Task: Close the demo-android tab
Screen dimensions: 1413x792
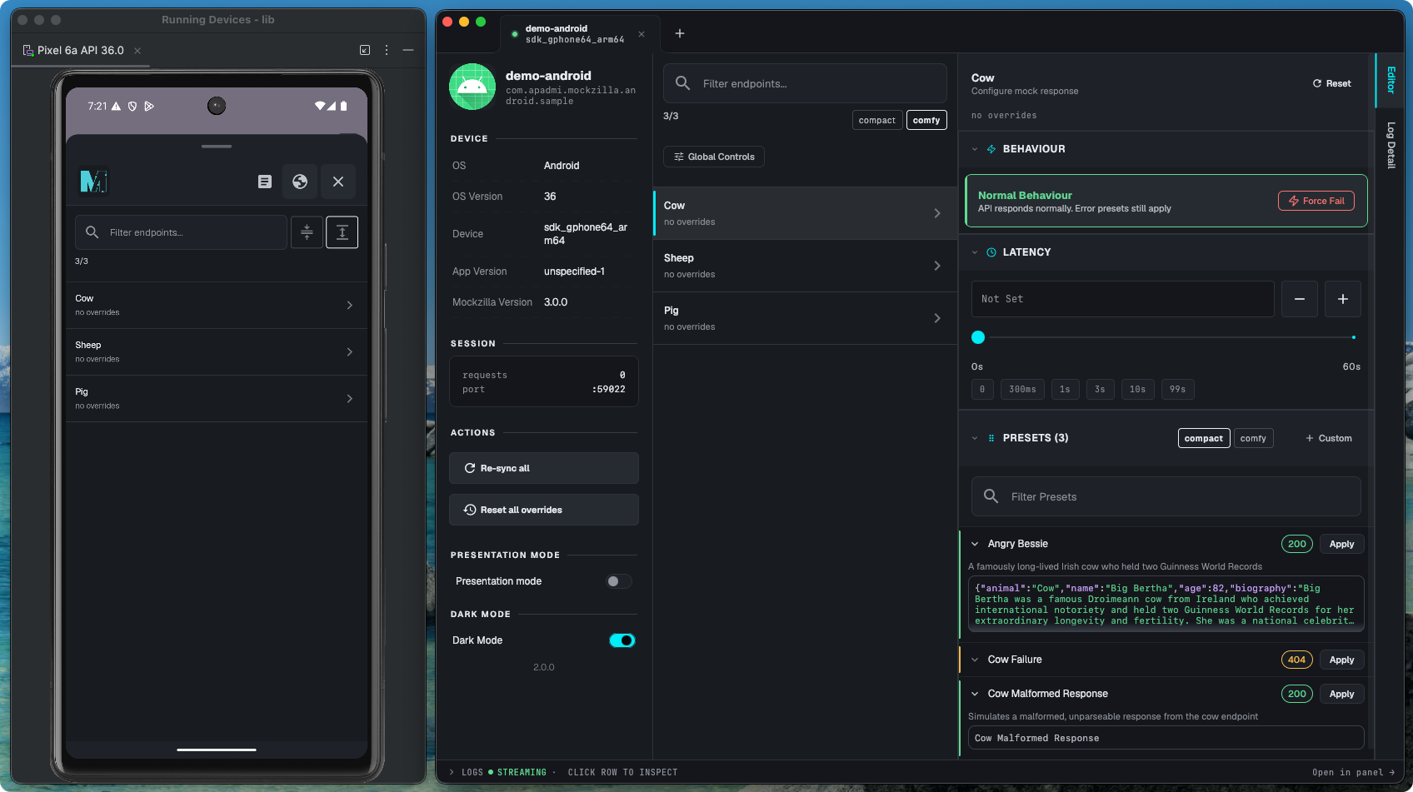Action: [x=642, y=34]
